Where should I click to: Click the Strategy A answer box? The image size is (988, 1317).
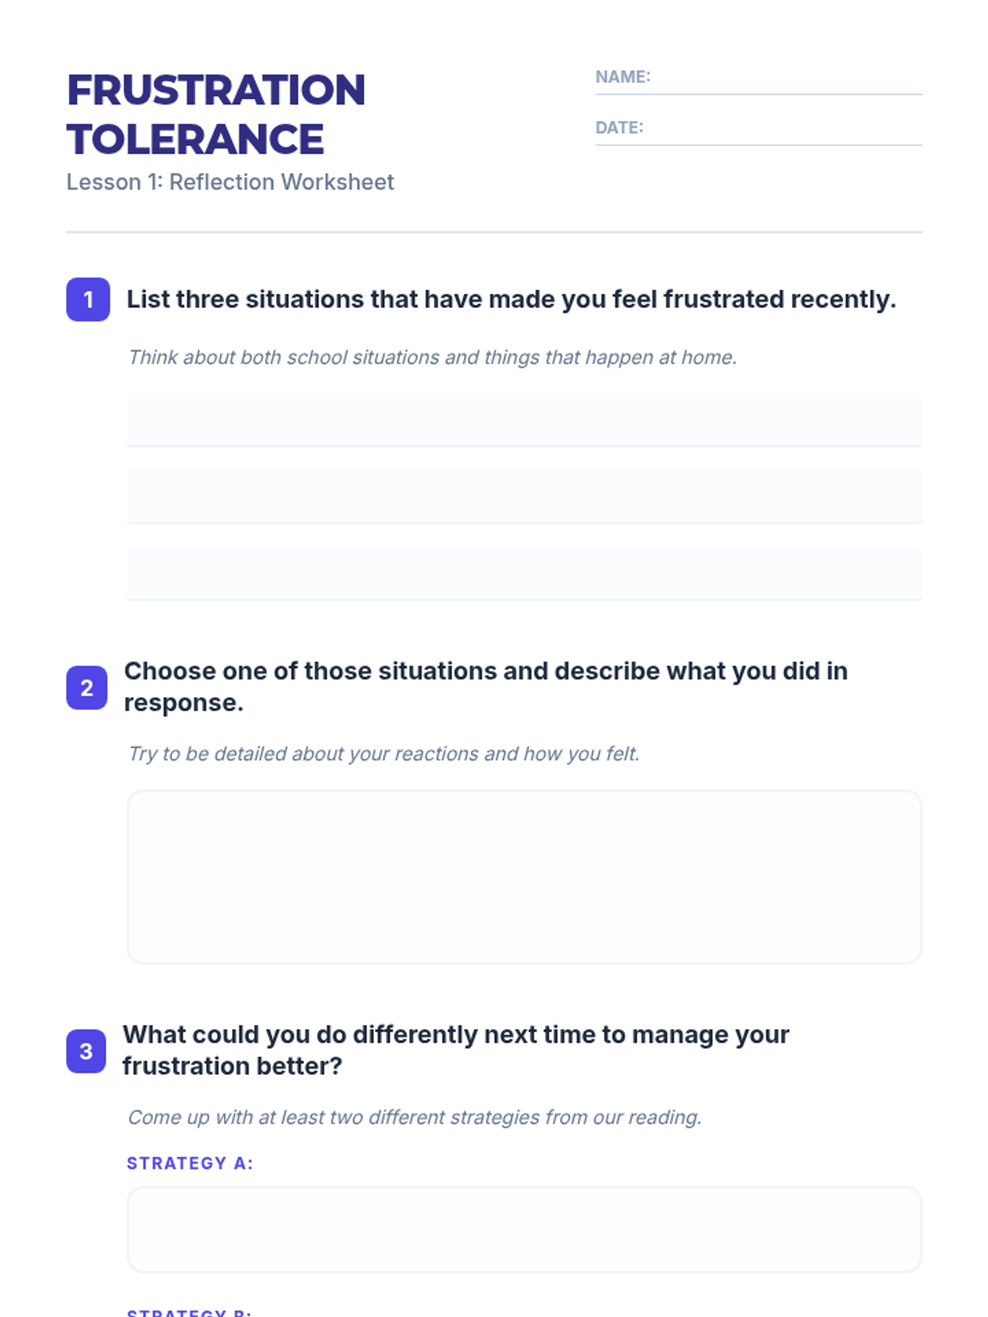pos(524,1229)
